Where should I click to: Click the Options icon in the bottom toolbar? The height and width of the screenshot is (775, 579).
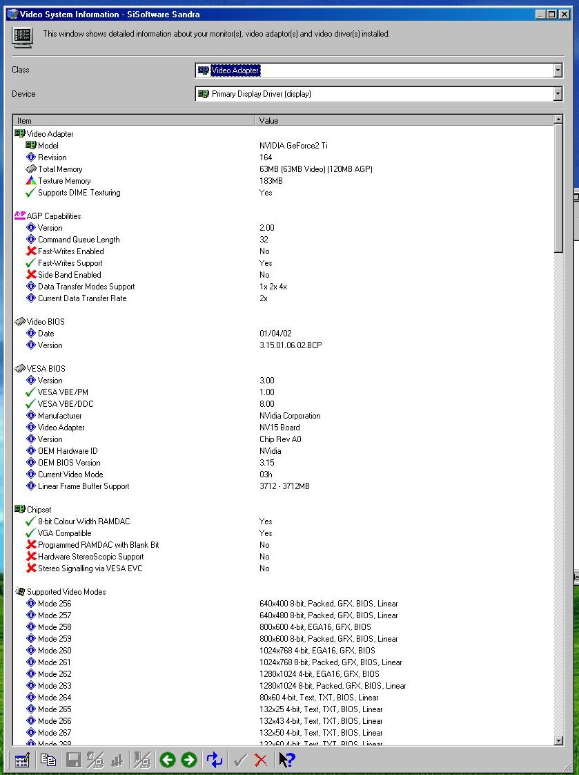click(x=22, y=760)
